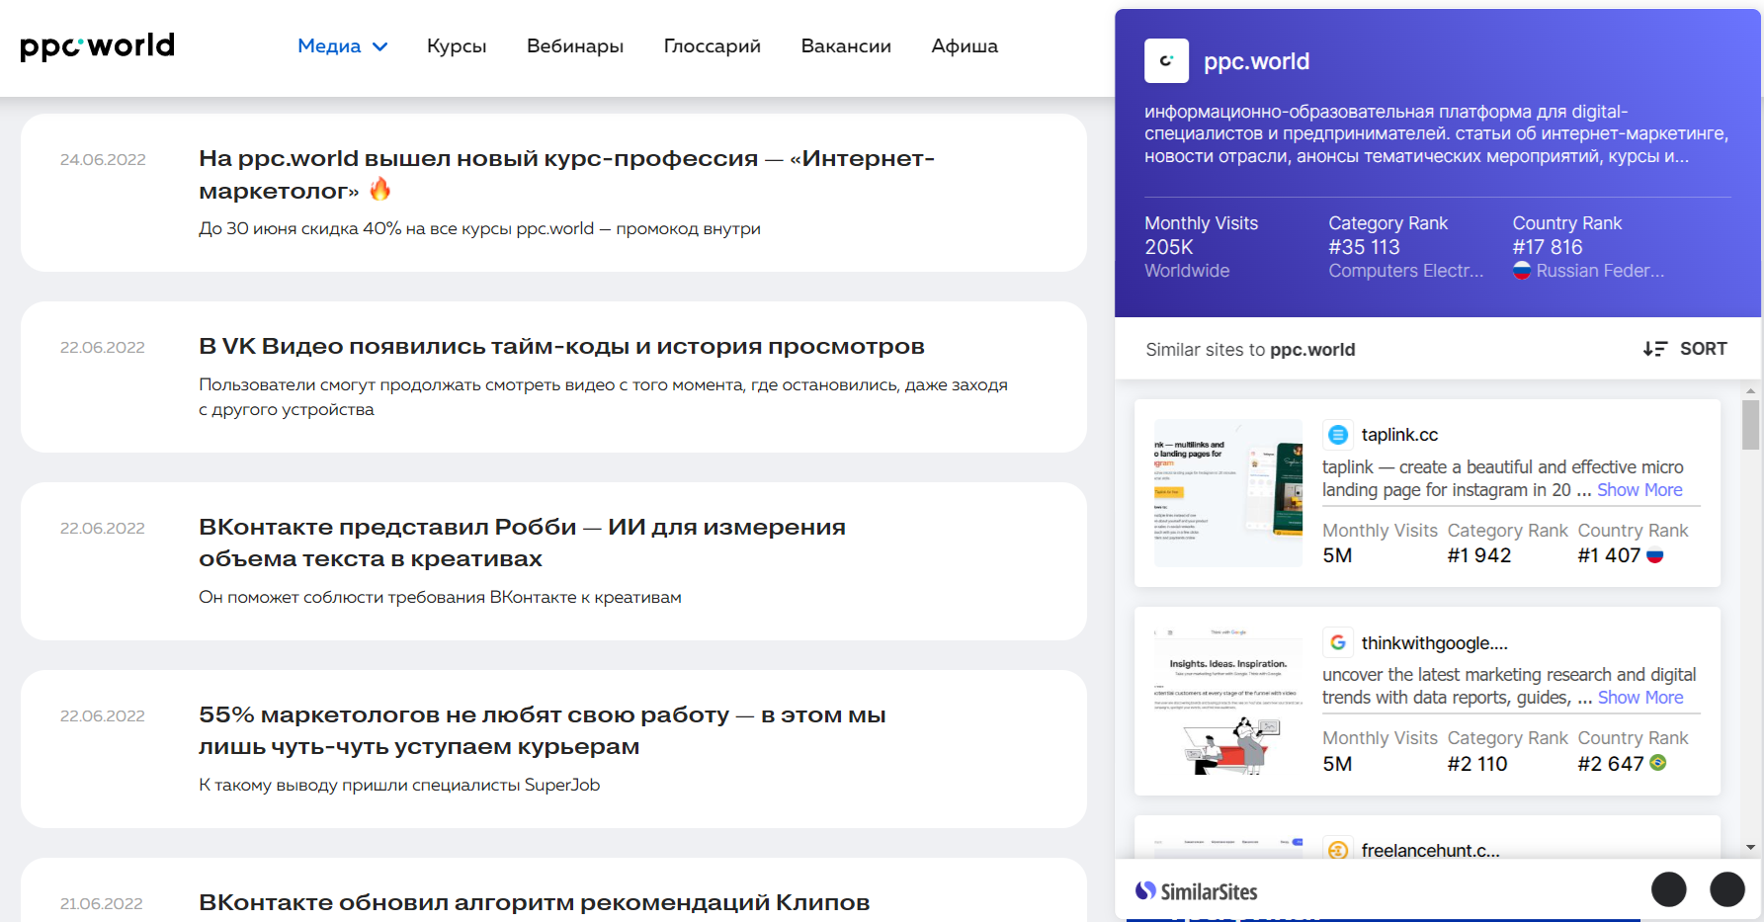
Task: Open the taplink.cc site preview thumbnail
Action: pos(1227,493)
